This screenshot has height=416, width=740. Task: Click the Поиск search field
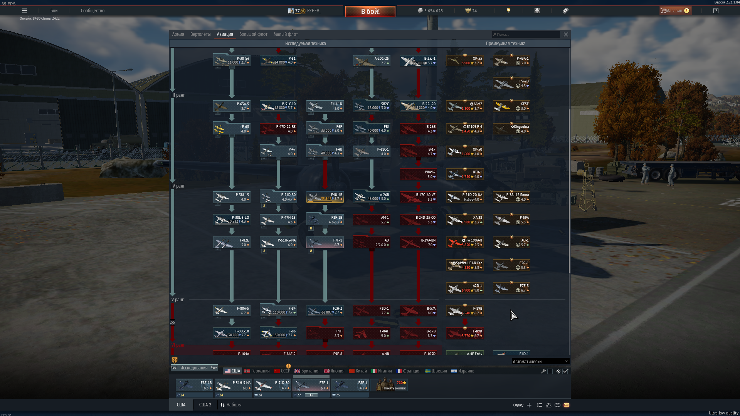coord(526,35)
